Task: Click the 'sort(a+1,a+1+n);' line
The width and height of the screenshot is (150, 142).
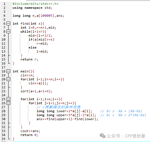Action: pos(36,91)
